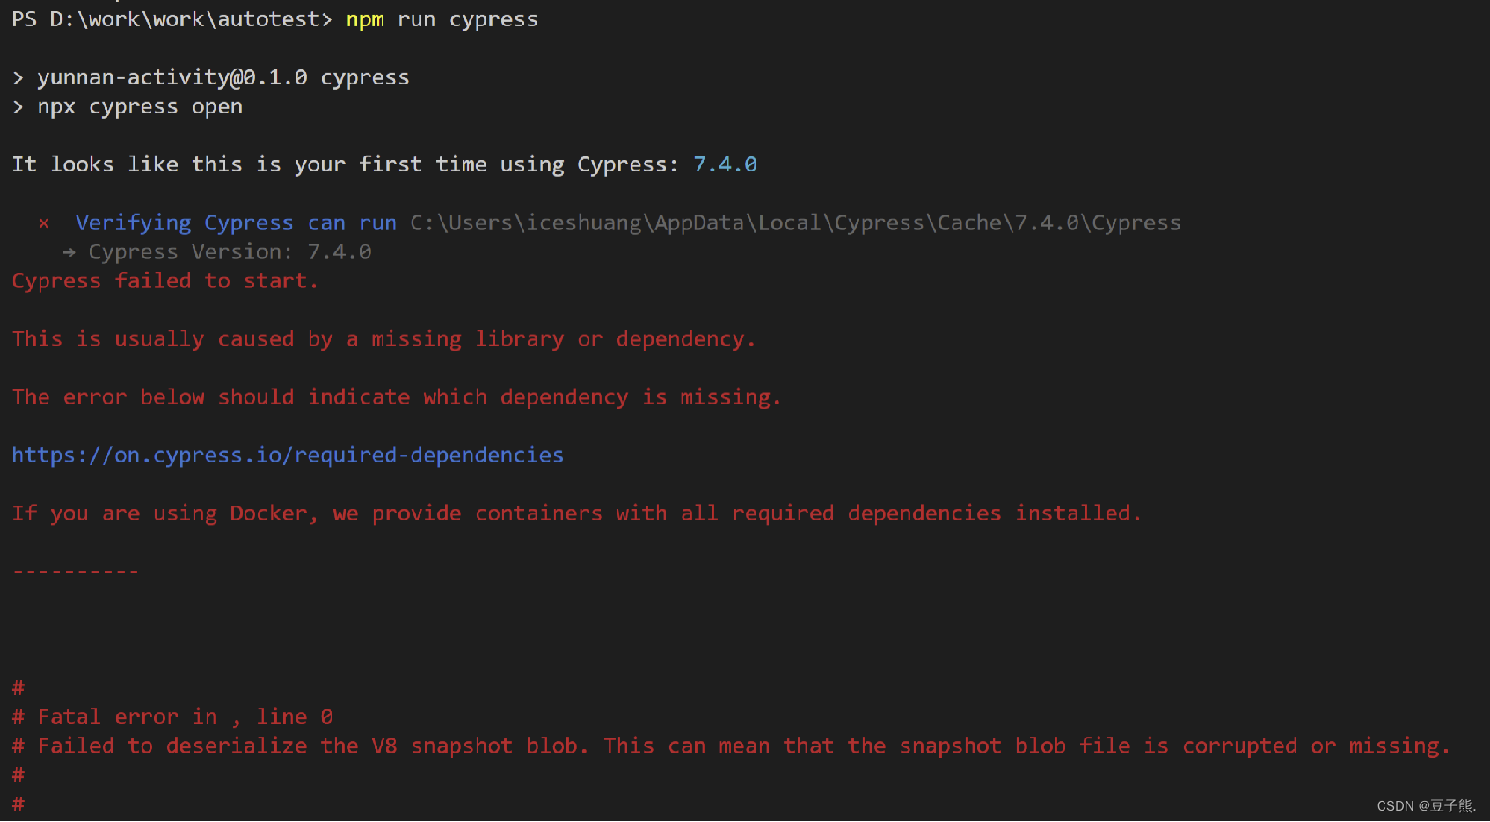
Task: Click the arrow before Cypress Version
Action: pos(69,252)
